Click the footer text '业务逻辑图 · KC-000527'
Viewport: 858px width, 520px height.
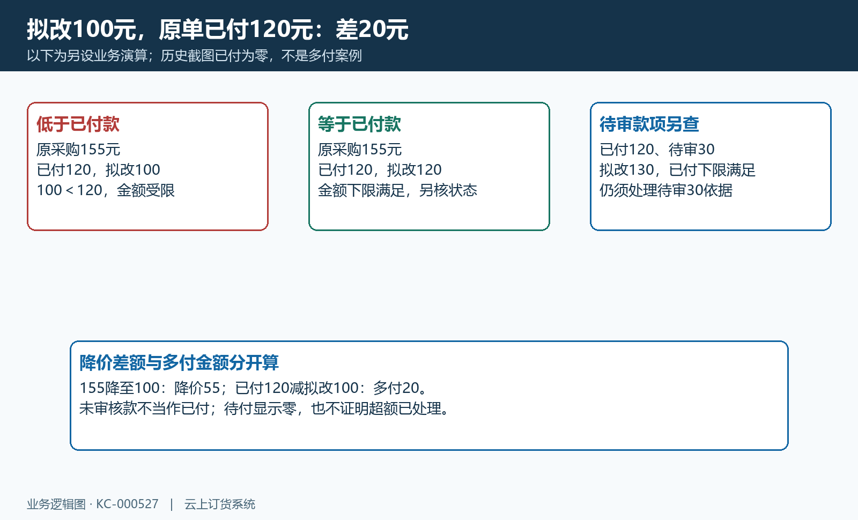click(93, 504)
